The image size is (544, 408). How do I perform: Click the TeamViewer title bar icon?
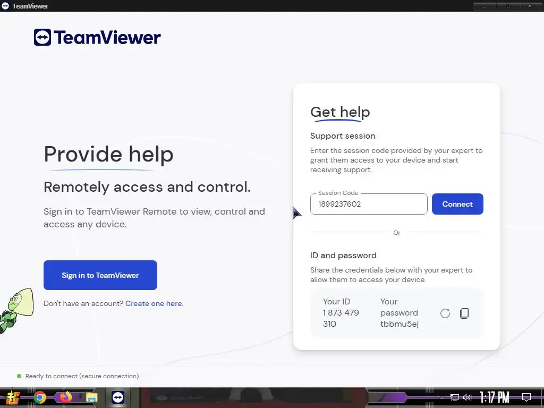(x=5, y=6)
